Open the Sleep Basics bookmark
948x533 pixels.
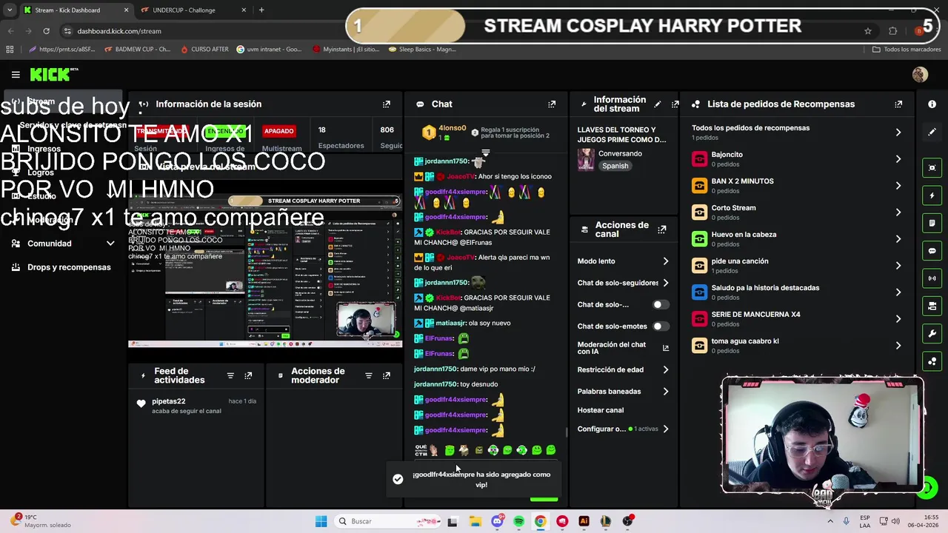(421, 50)
